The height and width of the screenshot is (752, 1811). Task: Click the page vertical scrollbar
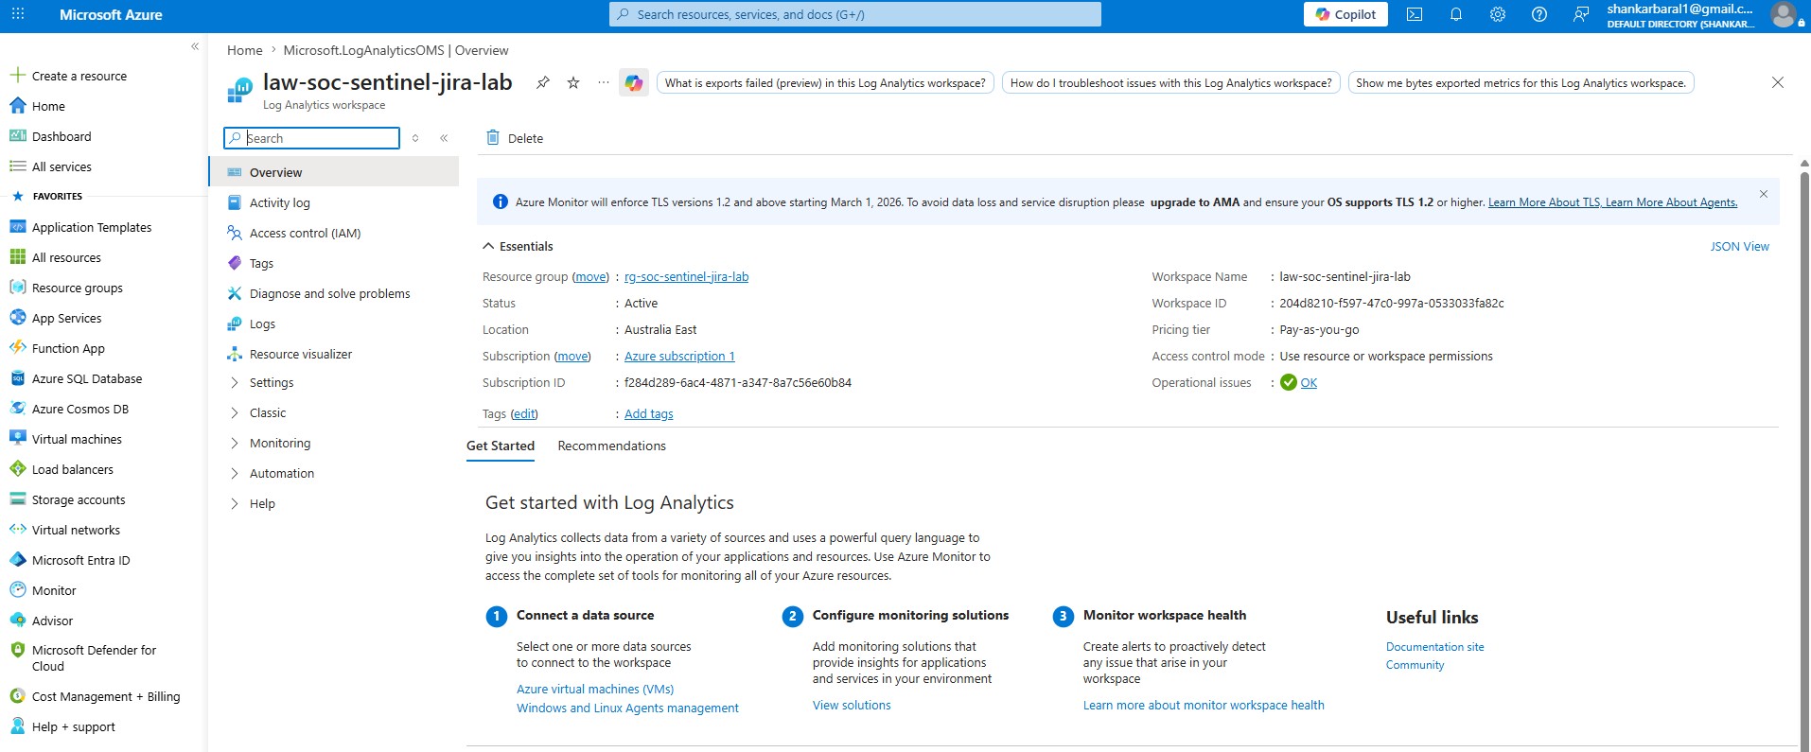[x=1804, y=454]
